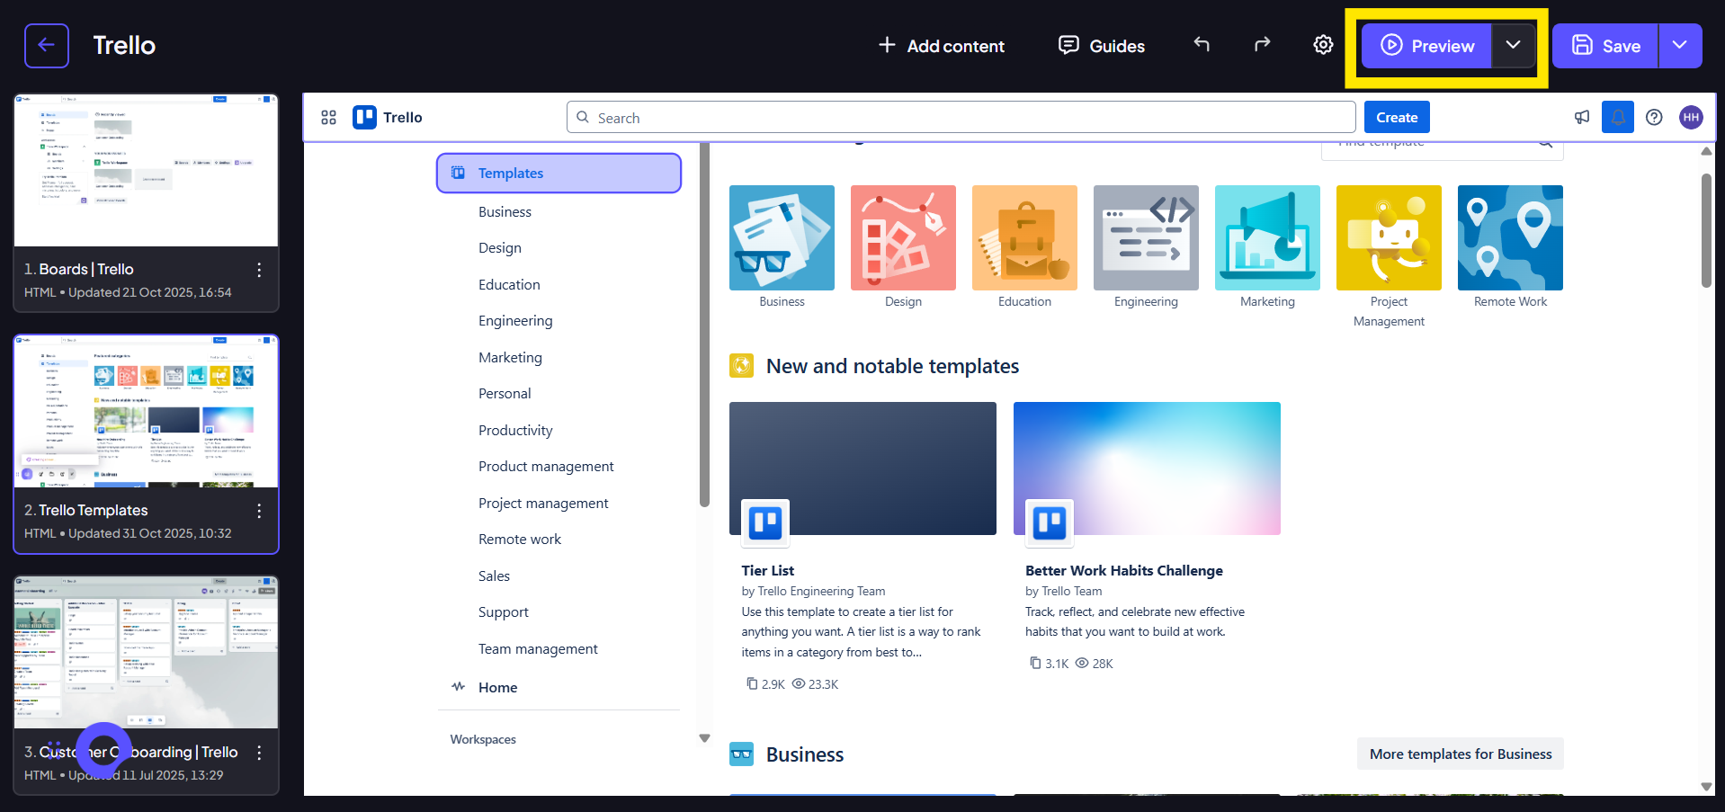Select the Trello Templates slide thumbnail

pos(146,411)
